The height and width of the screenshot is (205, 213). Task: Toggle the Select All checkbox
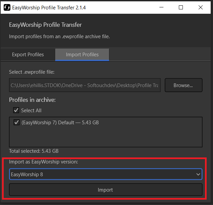[16, 110]
